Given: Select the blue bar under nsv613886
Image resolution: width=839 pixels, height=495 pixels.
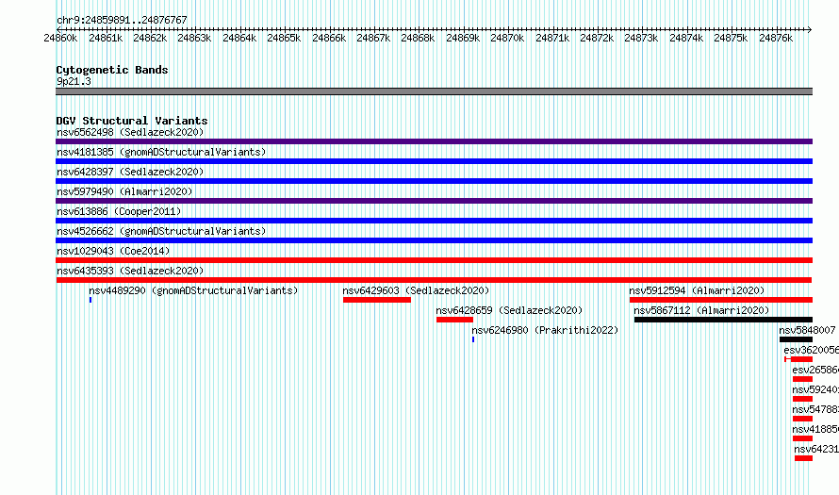Looking at the screenshot, I should click(x=434, y=221).
